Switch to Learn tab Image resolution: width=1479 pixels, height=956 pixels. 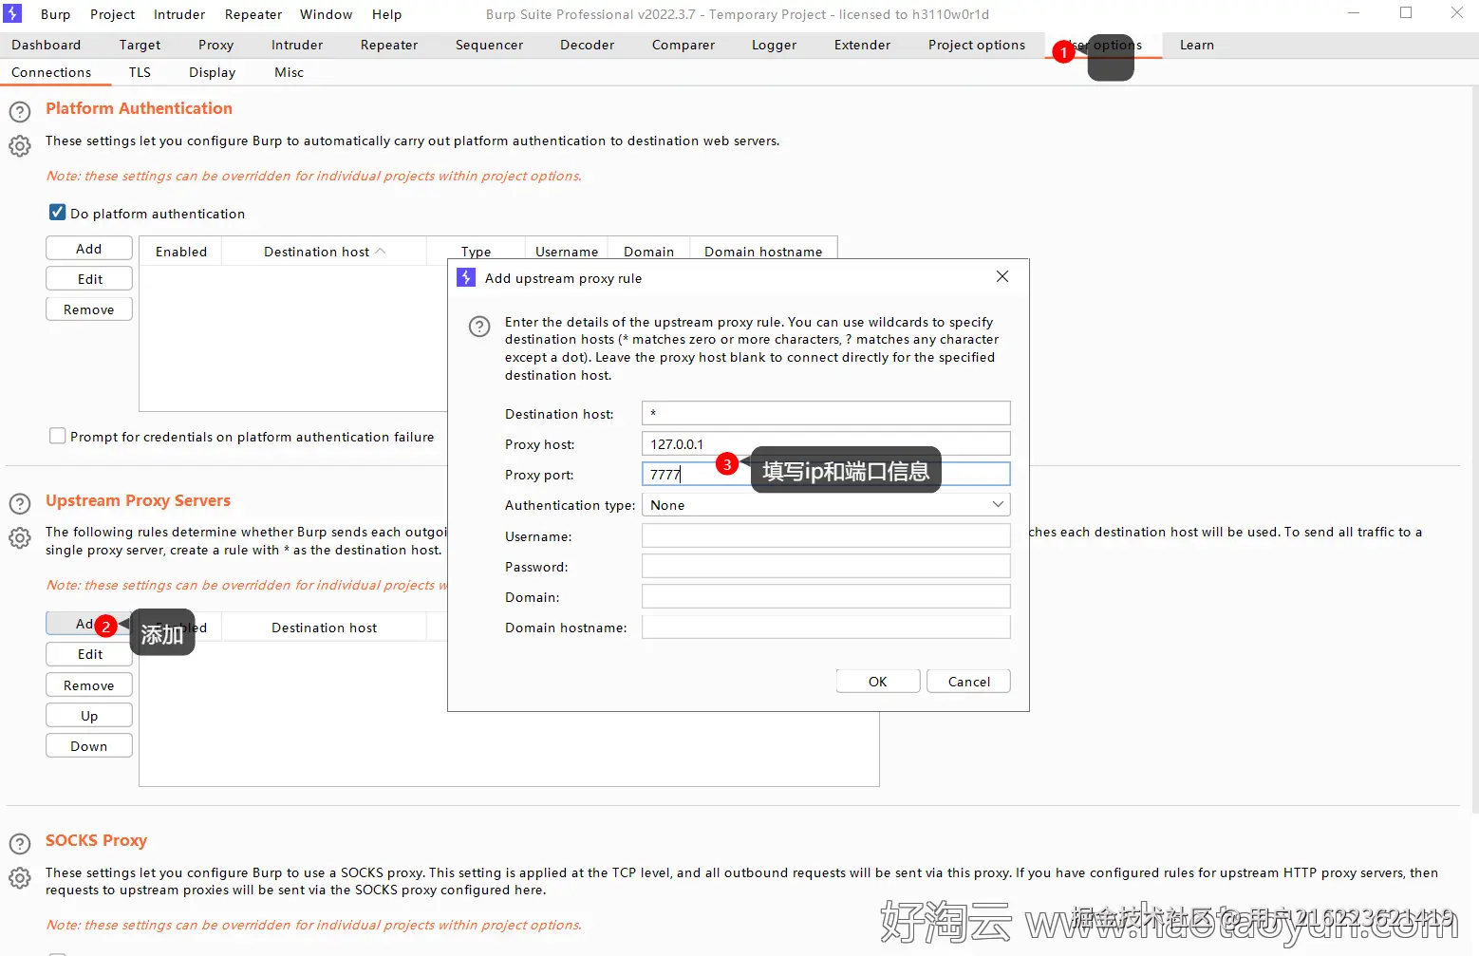pos(1196,45)
